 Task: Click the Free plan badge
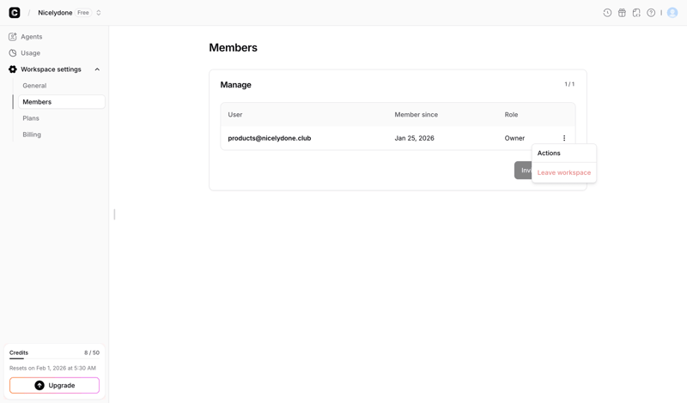[x=83, y=13]
